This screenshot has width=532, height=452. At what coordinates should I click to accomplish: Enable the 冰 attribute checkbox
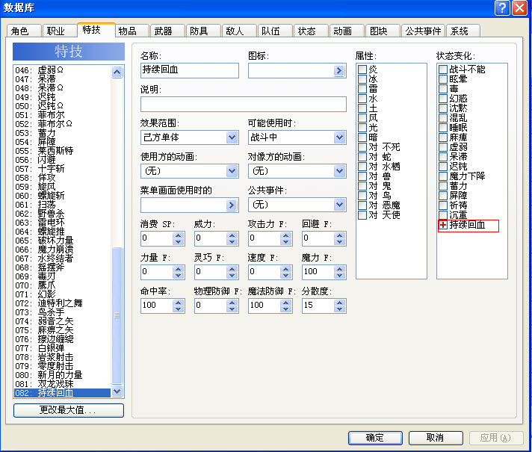click(x=362, y=79)
